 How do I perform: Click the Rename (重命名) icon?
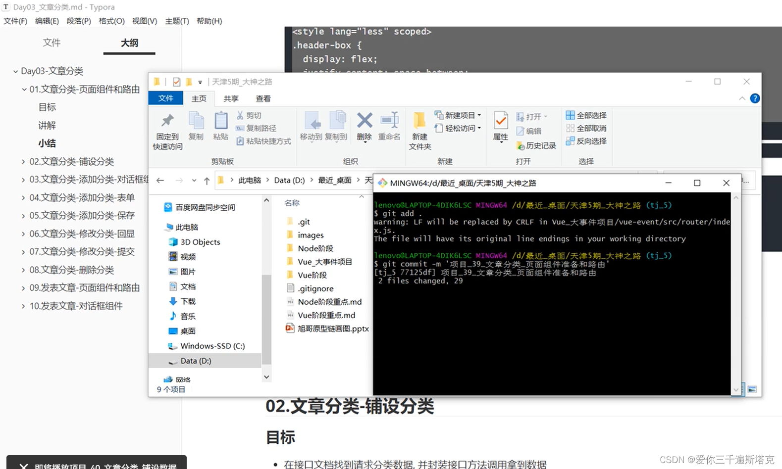pos(389,120)
